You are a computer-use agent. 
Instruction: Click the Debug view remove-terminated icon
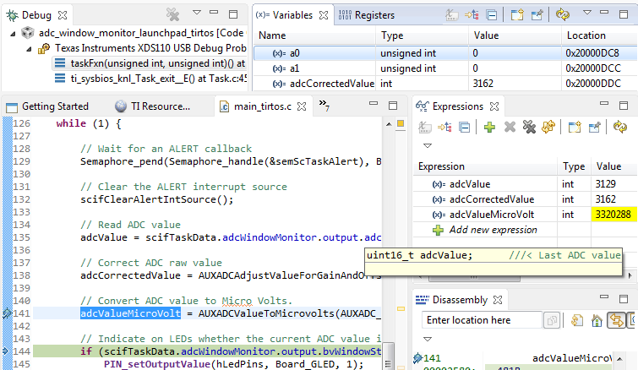172,14
